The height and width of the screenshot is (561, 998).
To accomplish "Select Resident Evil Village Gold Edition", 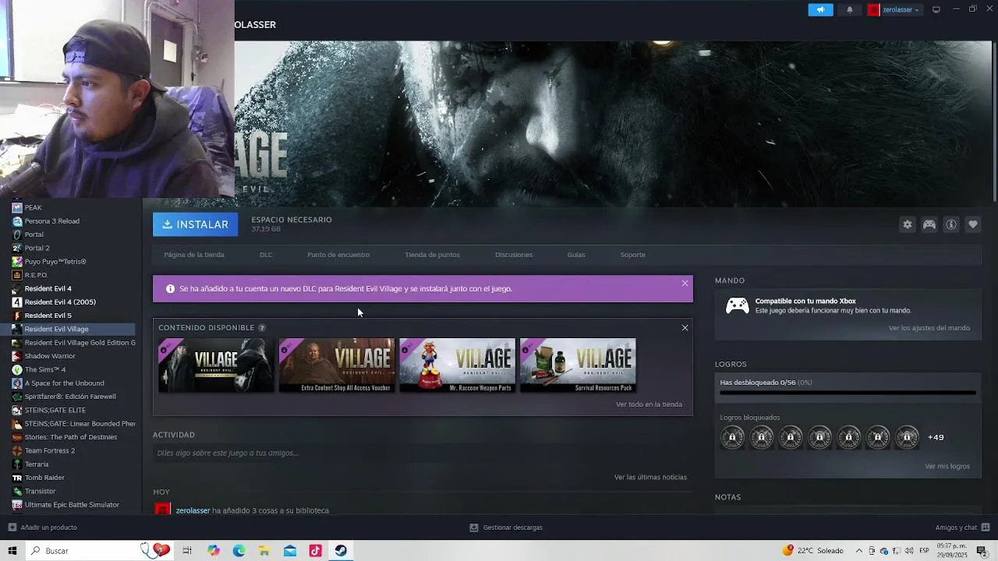I will (78, 343).
